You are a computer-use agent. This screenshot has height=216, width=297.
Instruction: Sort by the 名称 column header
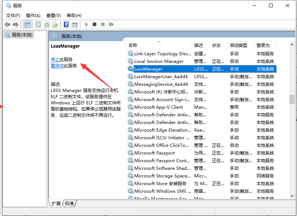(x=159, y=45)
